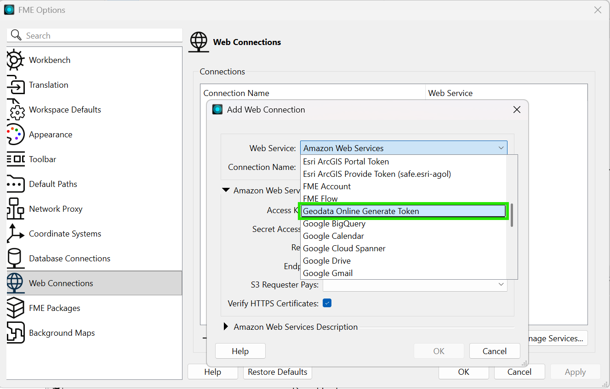The width and height of the screenshot is (610, 389).
Task: Open the Database Connections category
Action: 94,259
